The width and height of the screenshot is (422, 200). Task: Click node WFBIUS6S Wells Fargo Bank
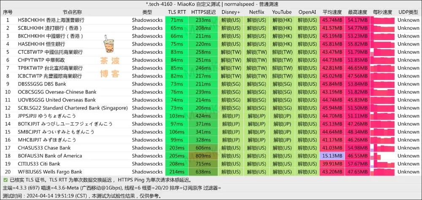(x=50, y=172)
